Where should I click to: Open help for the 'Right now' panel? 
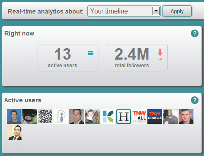(x=195, y=33)
